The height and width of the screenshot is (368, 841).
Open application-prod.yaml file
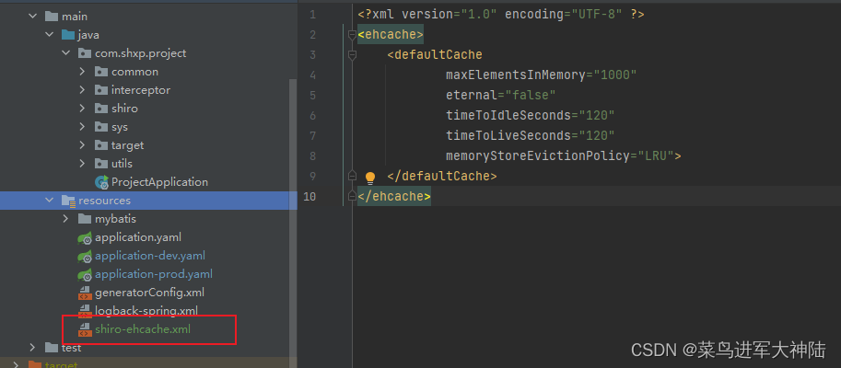(x=154, y=274)
